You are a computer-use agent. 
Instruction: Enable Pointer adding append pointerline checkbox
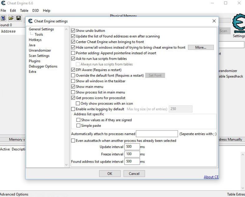[73, 53]
